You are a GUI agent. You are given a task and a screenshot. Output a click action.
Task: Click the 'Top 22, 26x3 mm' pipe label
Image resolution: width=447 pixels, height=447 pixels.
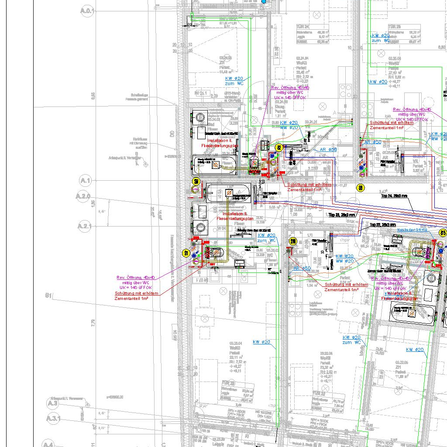pyautogui.click(x=383, y=225)
